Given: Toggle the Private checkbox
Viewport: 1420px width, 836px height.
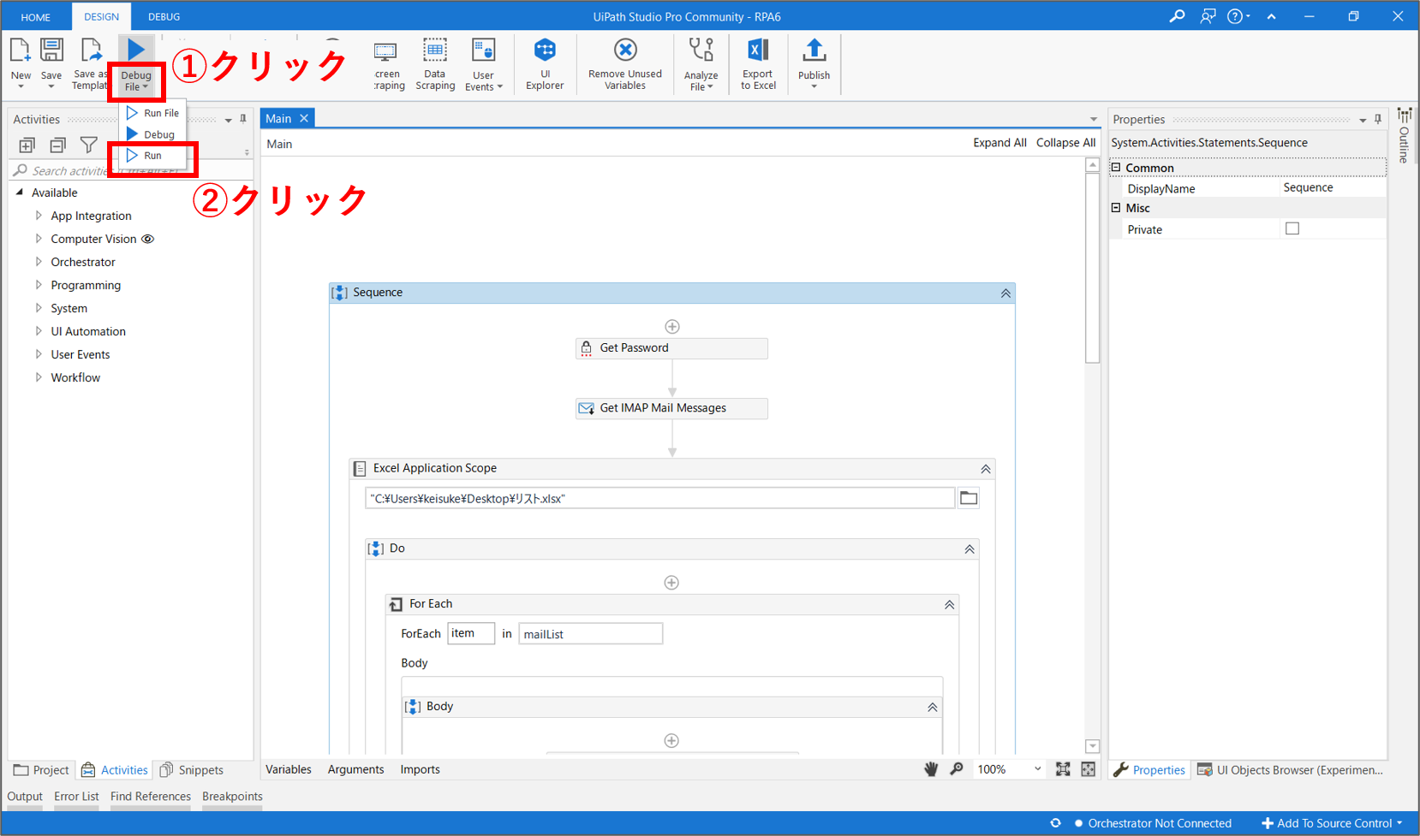Looking at the screenshot, I should click(1292, 228).
